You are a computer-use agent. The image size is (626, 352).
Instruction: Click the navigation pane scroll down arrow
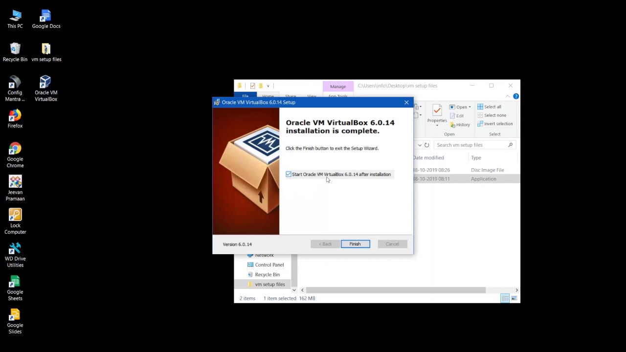[294, 290]
